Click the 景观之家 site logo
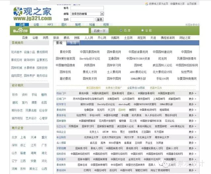Screen dimensions: 211x174 [x=32, y=14]
